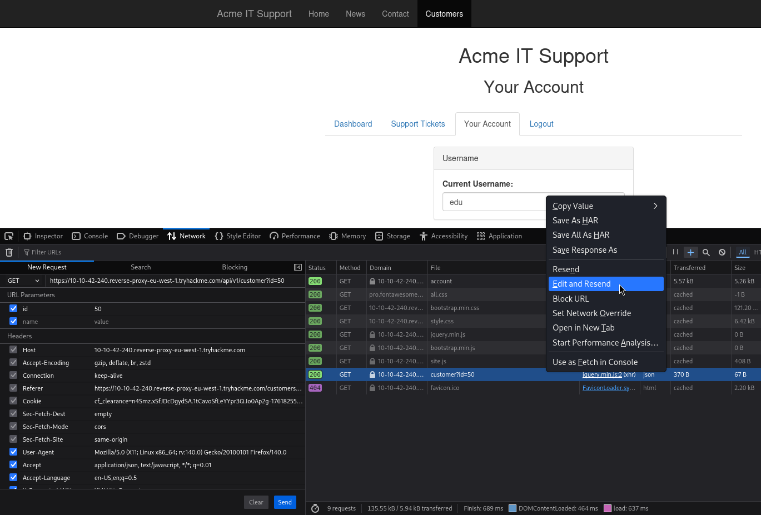Open the Application panel
This screenshot has width=761, height=515.
coord(499,236)
